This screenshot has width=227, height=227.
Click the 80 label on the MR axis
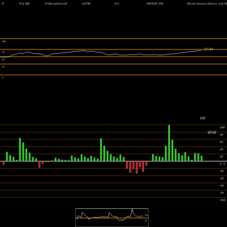coord(222,135)
